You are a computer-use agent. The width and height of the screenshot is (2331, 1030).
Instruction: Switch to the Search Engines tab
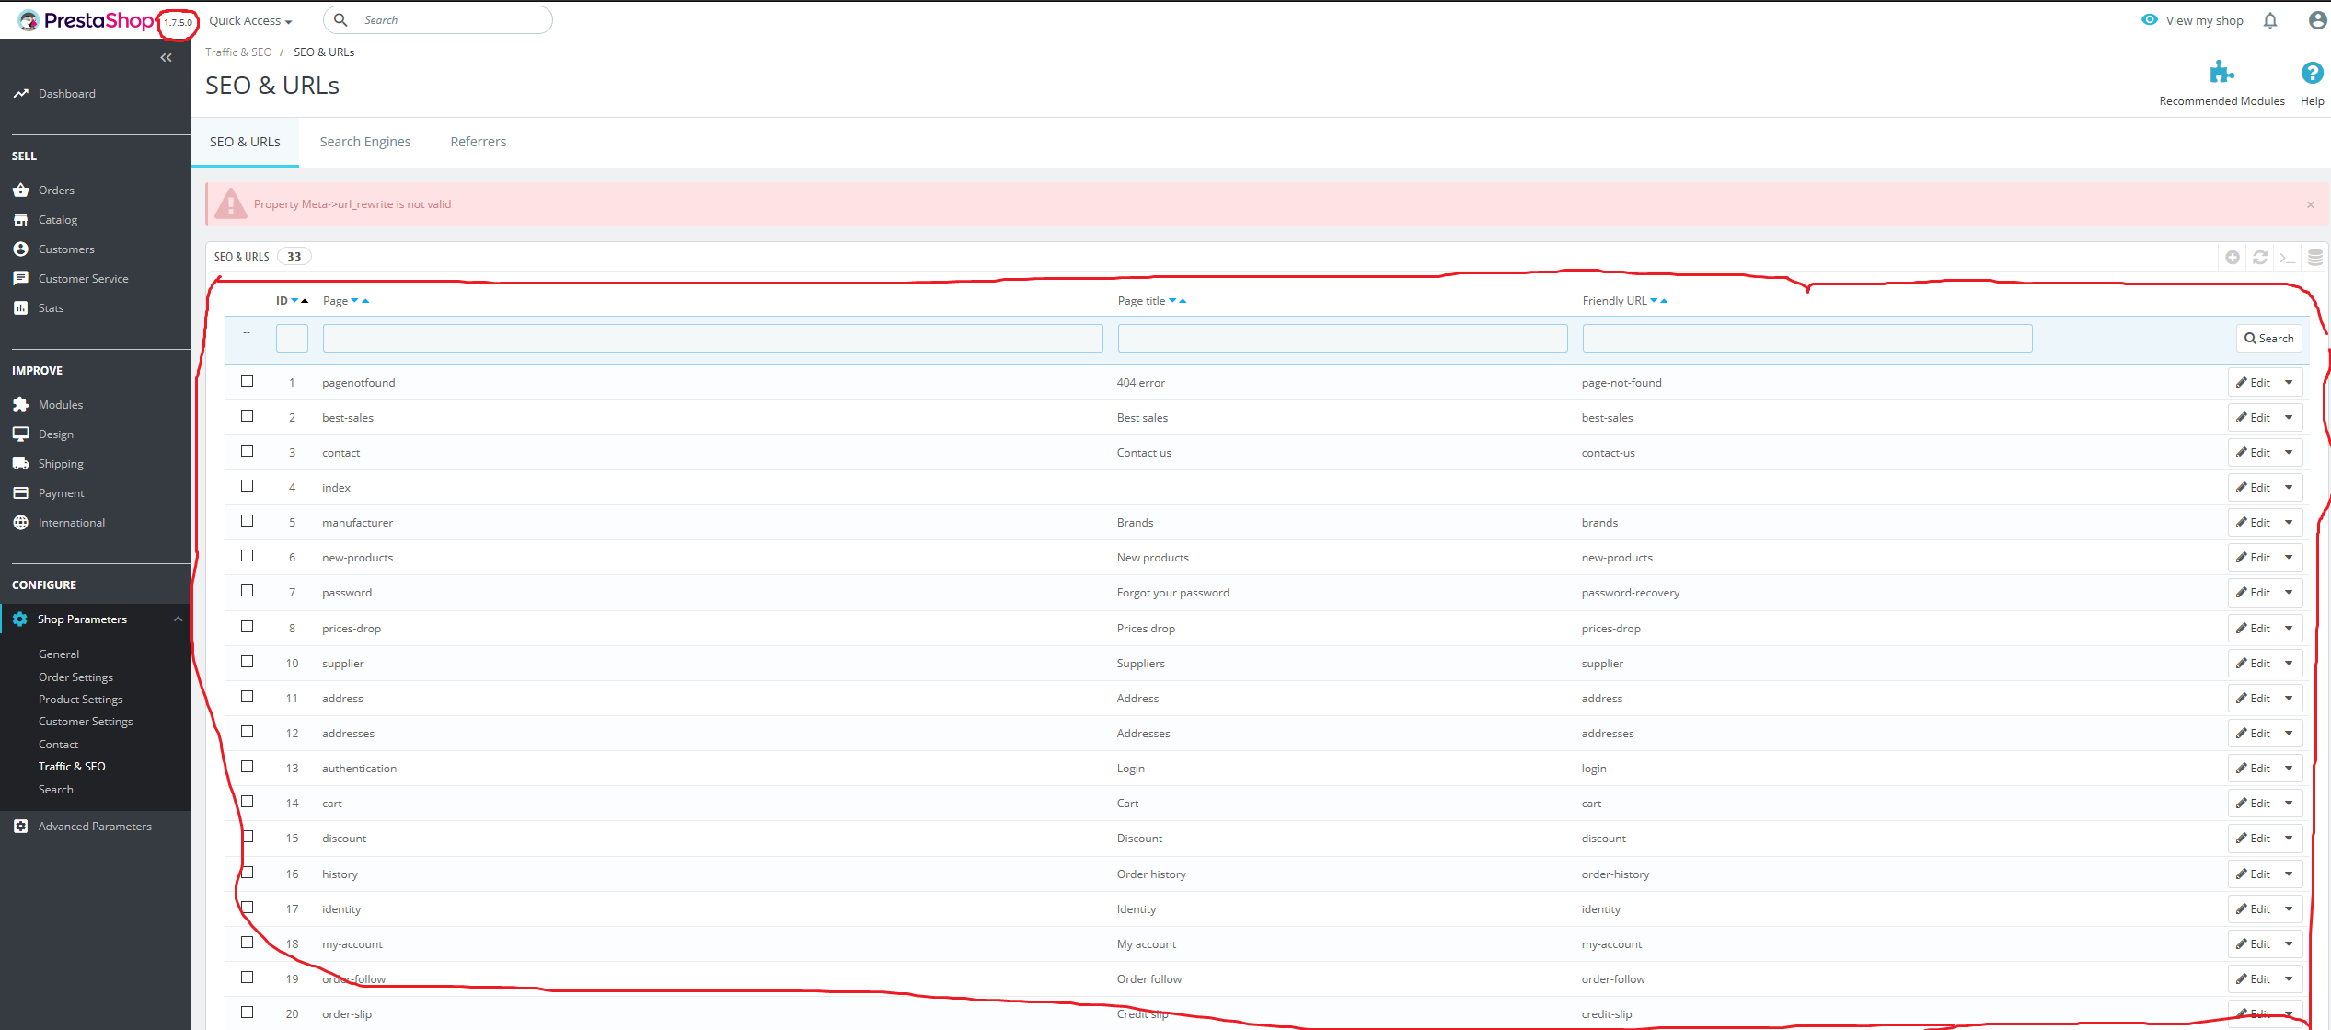click(365, 142)
